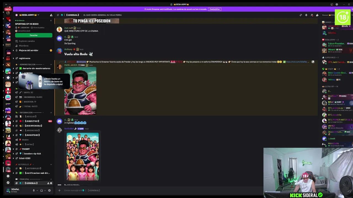The image size is (353, 198).
Task: Click username Anthony in chat
Action: pyautogui.click(x=68, y=50)
